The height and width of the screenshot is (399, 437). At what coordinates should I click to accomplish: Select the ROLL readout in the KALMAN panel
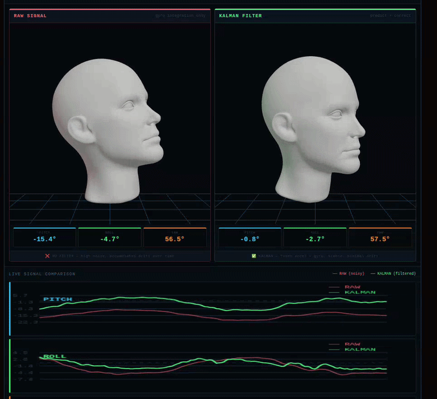click(x=315, y=237)
